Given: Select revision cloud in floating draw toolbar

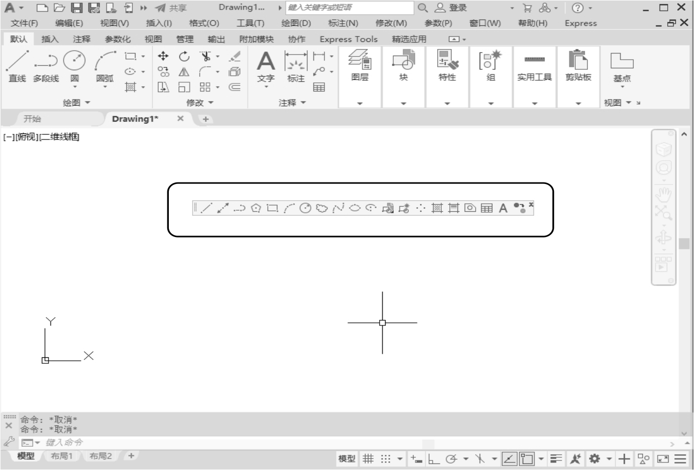Looking at the screenshot, I should [322, 208].
